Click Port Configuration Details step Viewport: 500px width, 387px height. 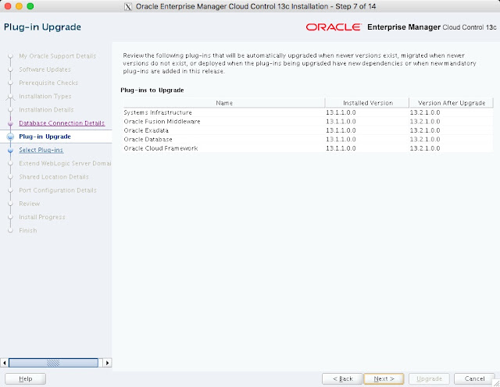point(58,190)
